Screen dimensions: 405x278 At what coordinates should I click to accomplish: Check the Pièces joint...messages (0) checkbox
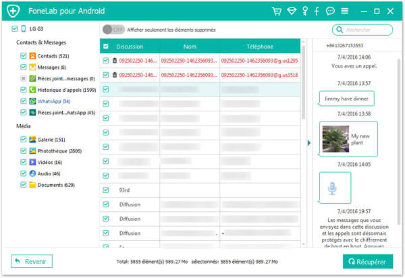(23, 78)
